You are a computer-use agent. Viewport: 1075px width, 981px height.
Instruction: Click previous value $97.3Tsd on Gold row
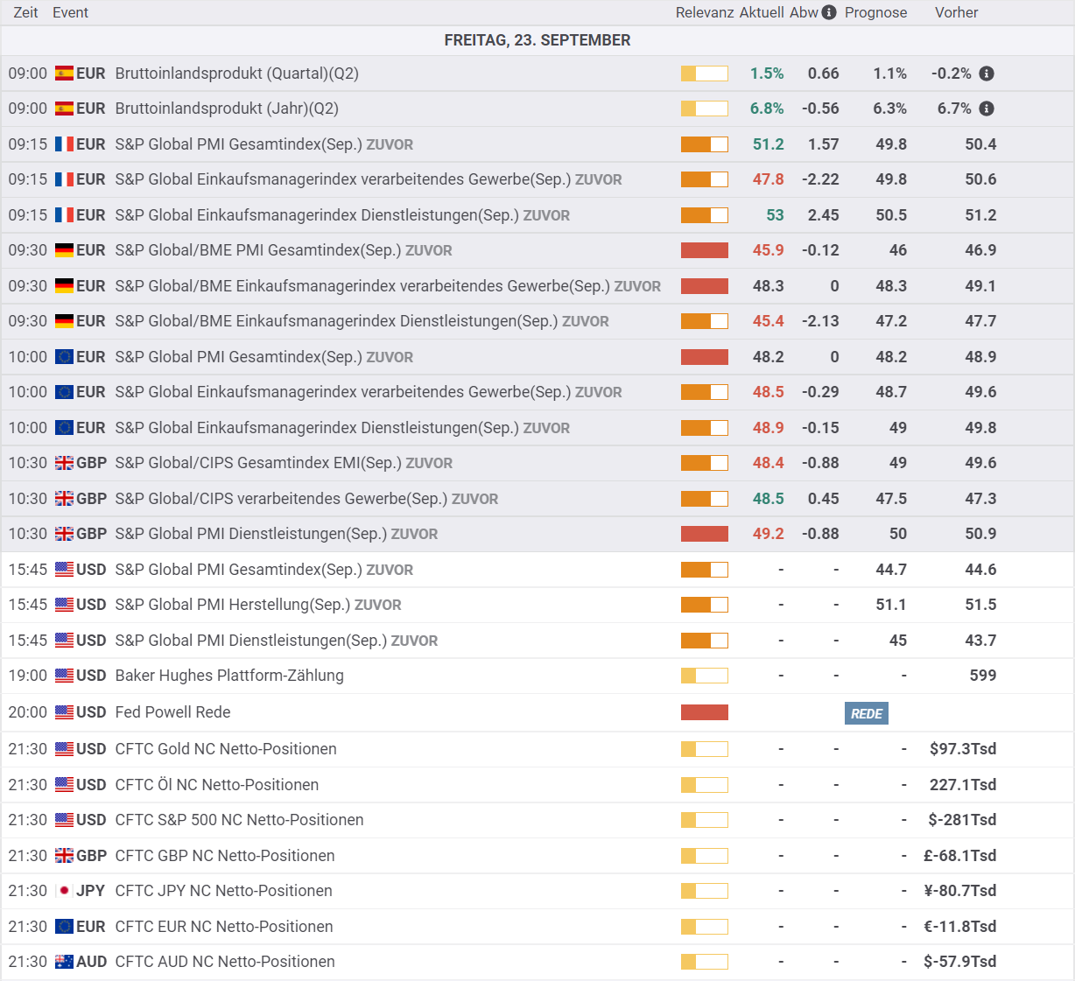click(963, 749)
